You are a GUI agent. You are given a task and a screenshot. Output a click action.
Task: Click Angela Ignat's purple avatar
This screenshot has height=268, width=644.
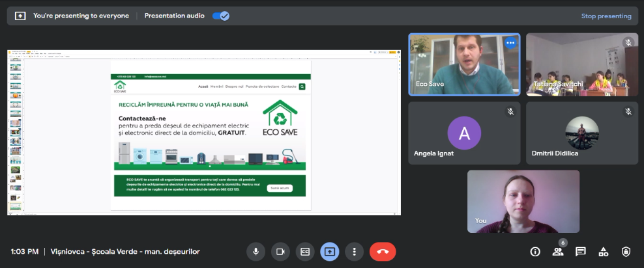point(464,133)
